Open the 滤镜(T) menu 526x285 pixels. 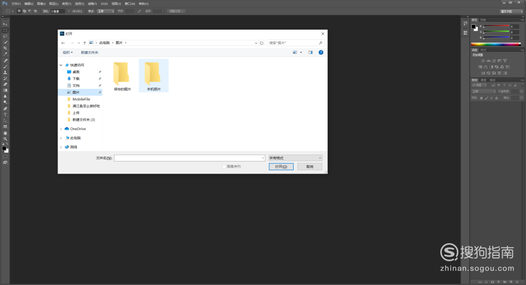pos(93,4)
